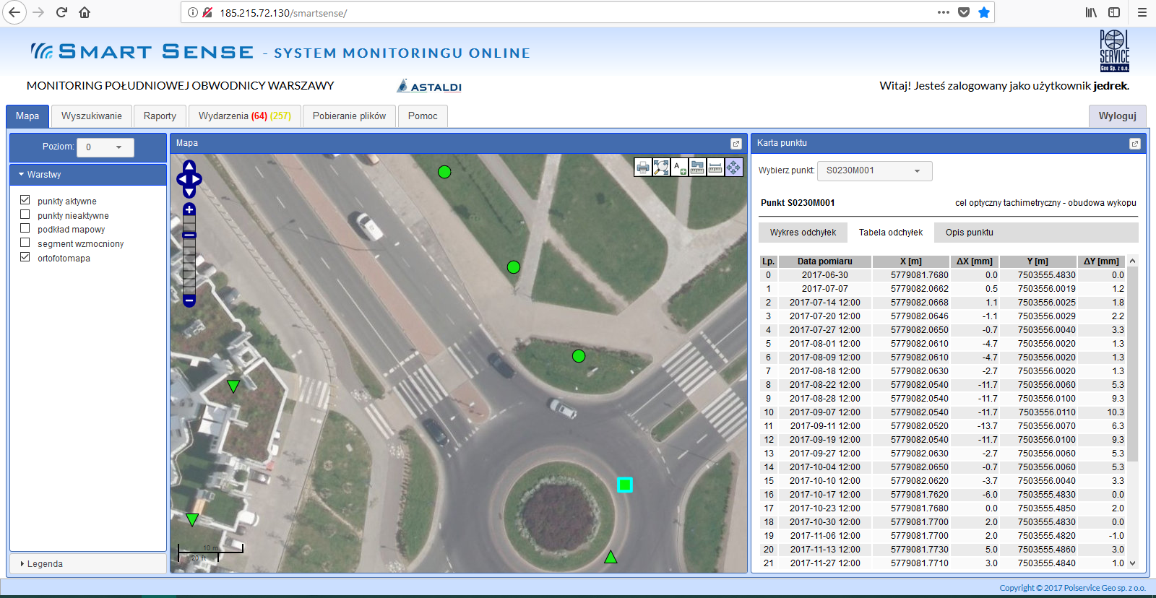The width and height of the screenshot is (1156, 598).
Task: Enable the podkład mapowy layer
Action: coord(25,228)
